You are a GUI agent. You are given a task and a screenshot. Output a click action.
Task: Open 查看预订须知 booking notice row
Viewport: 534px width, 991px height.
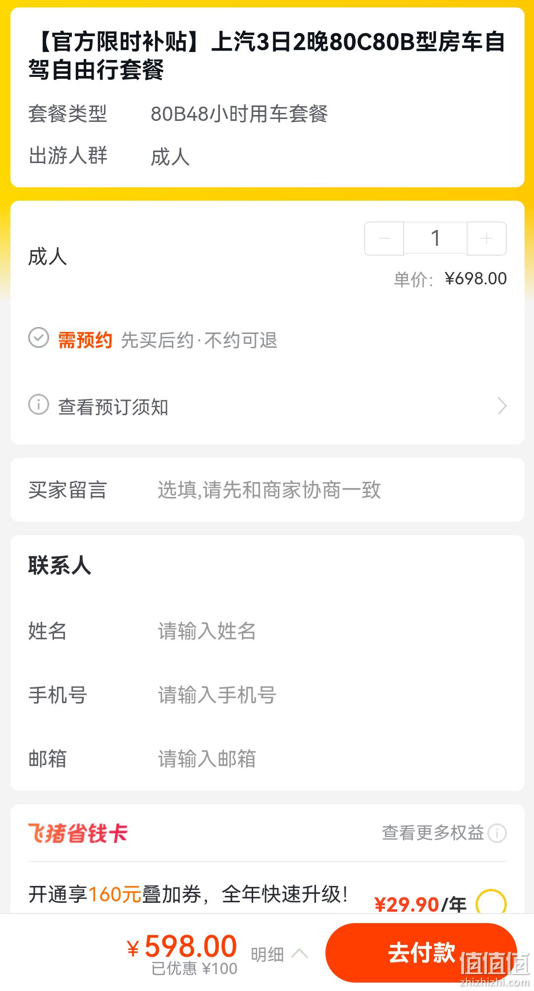point(267,406)
